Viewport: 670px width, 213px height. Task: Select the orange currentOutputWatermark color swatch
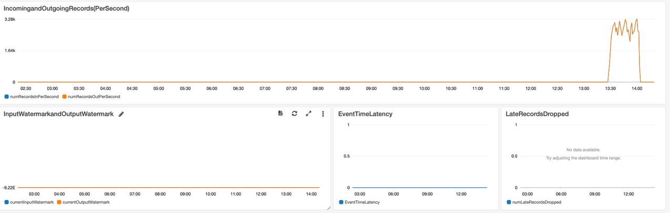pyautogui.click(x=59, y=203)
